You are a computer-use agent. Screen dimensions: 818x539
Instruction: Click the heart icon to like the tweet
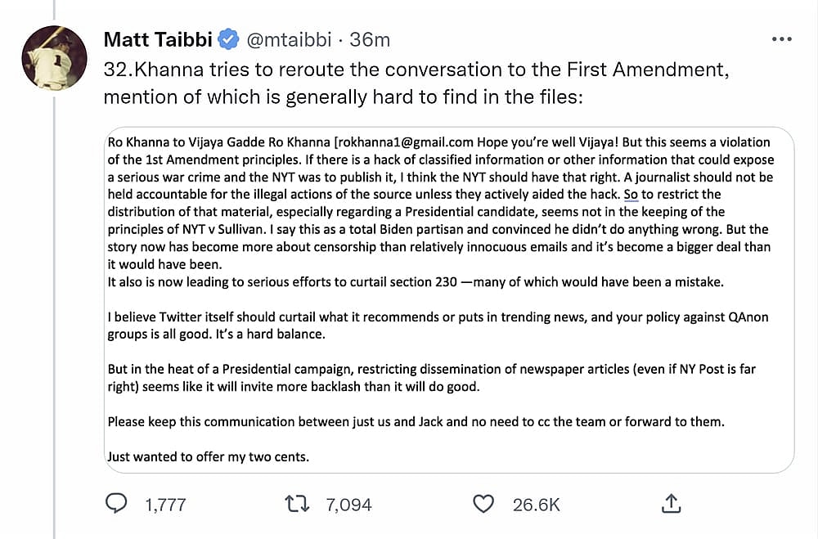point(483,503)
